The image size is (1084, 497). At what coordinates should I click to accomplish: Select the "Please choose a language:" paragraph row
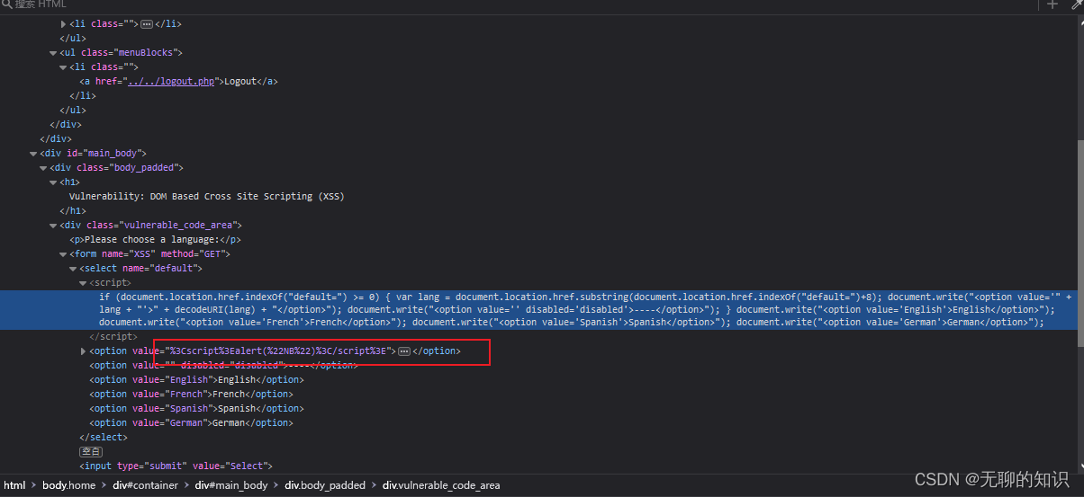pos(155,240)
